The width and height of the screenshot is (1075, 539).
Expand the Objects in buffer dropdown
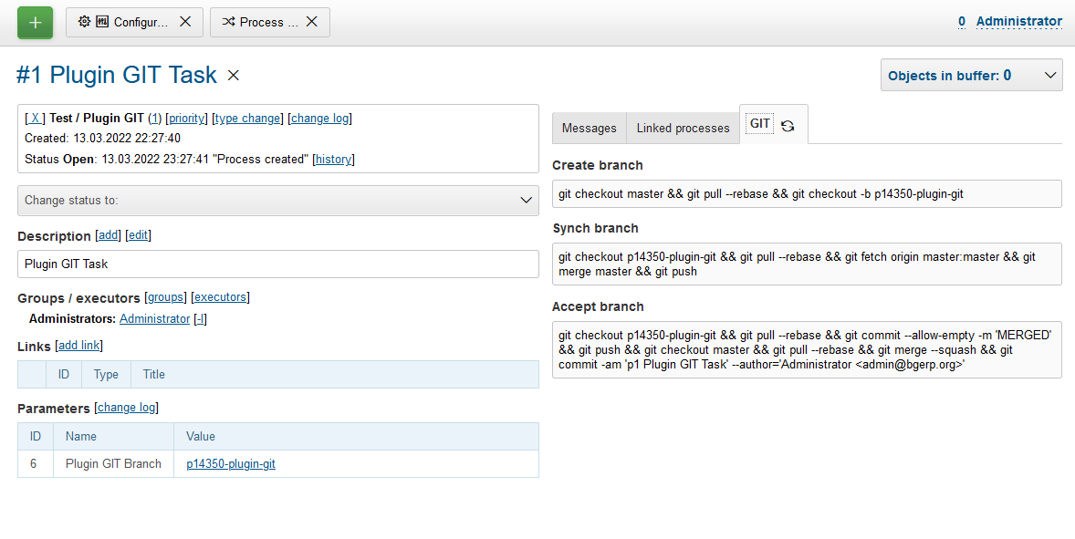point(971,76)
